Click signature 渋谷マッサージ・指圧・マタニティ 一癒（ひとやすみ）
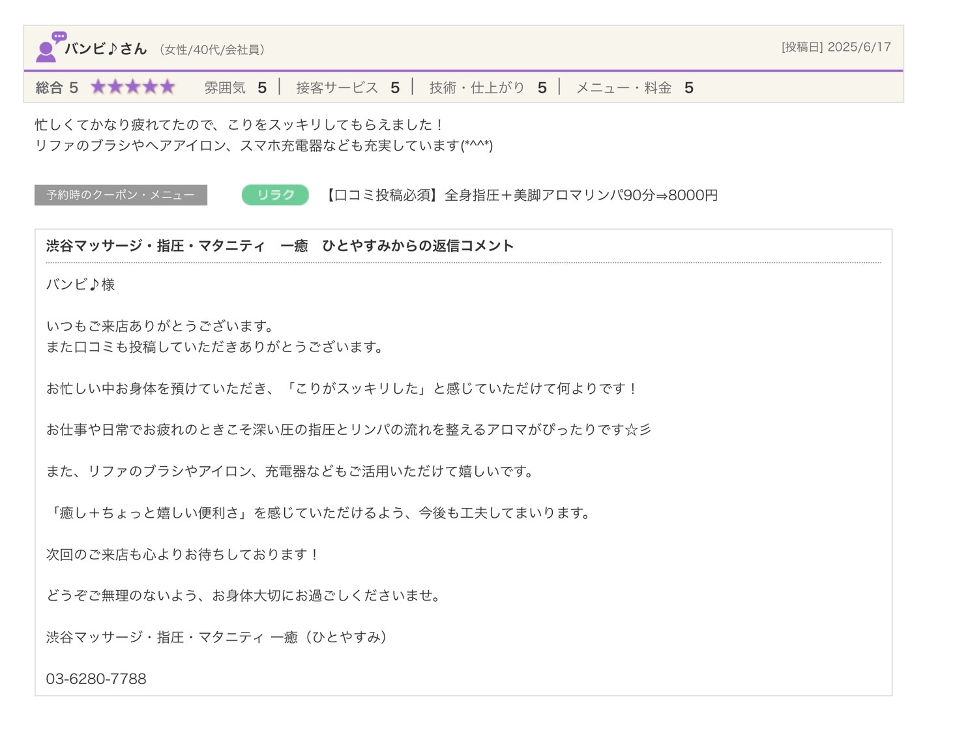The width and height of the screenshot is (955, 729). [x=216, y=638]
